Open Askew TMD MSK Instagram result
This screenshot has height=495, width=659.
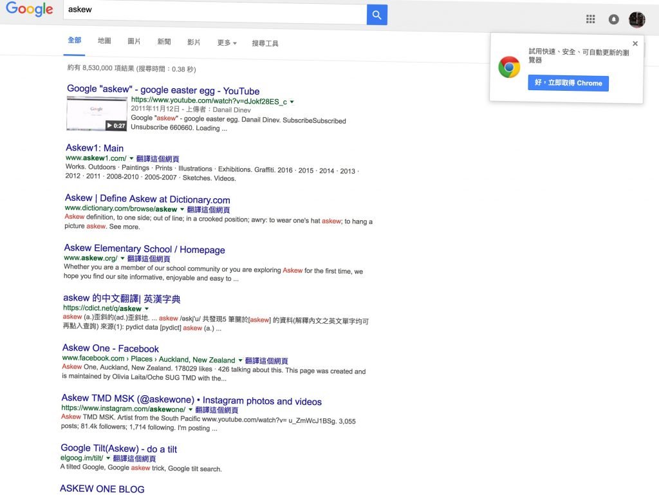click(x=191, y=400)
